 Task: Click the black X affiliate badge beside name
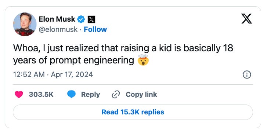point(91,19)
